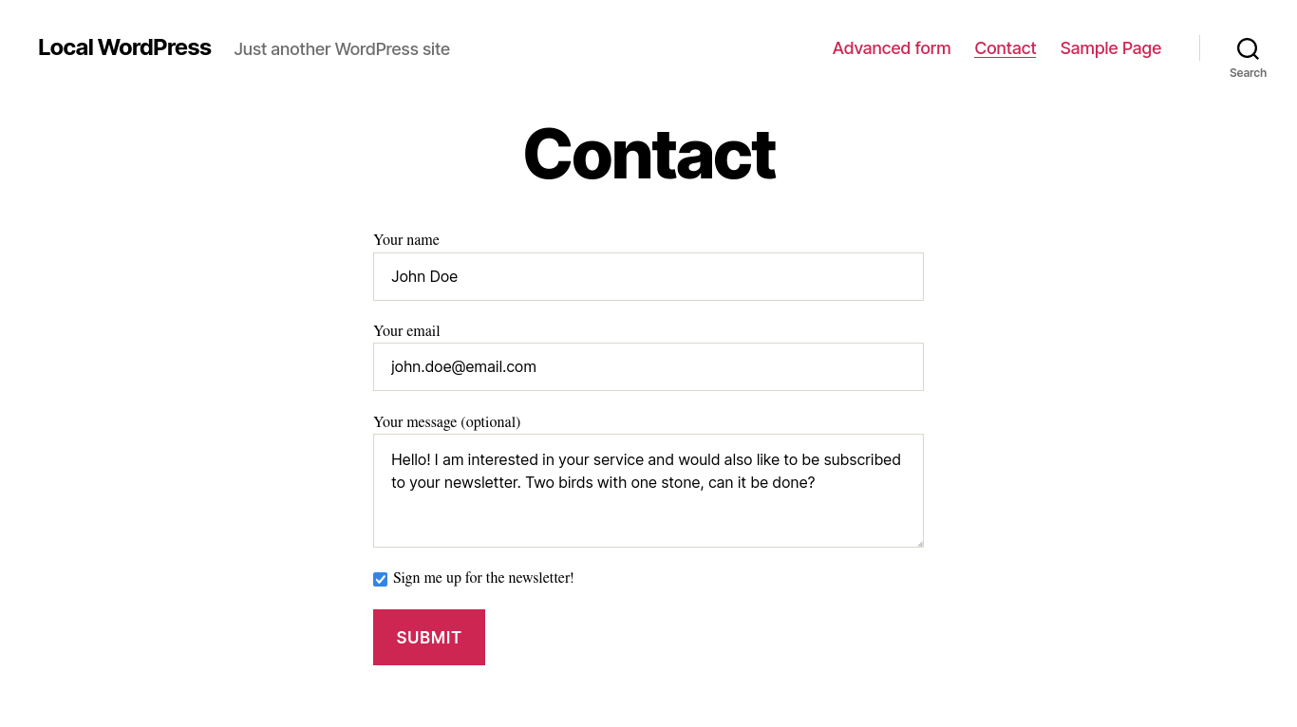The image size is (1297, 727).
Task: Click the 'Your email' field label
Action: point(406,331)
